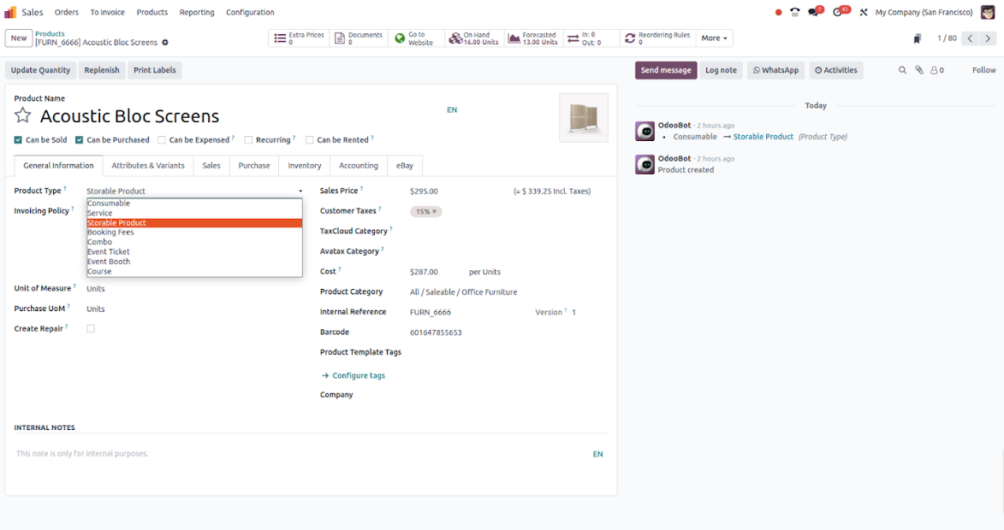
Task: Open the Reporting menu
Action: (x=197, y=13)
